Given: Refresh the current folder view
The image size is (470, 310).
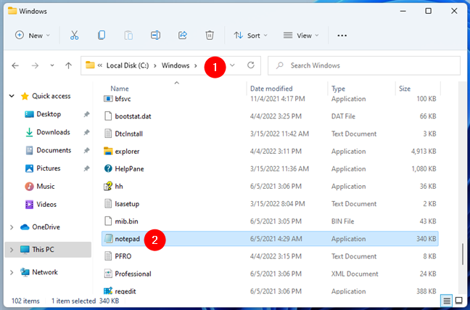Looking at the screenshot, I should coord(251,65).
